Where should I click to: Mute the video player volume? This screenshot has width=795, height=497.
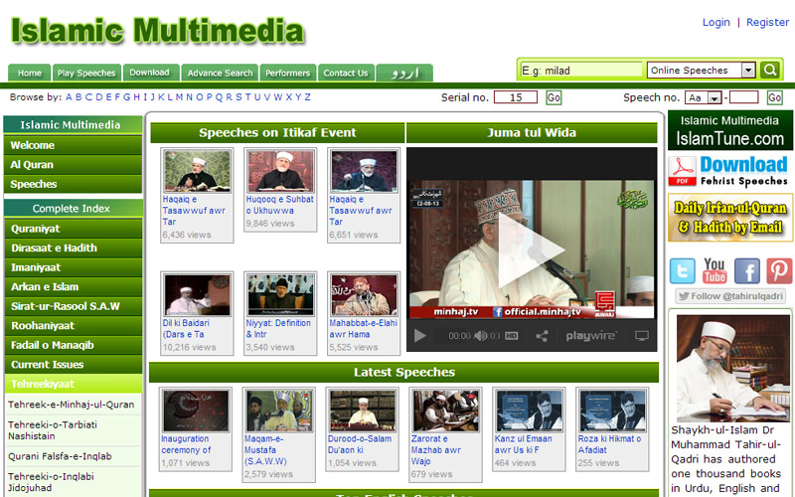coord(481,336)
